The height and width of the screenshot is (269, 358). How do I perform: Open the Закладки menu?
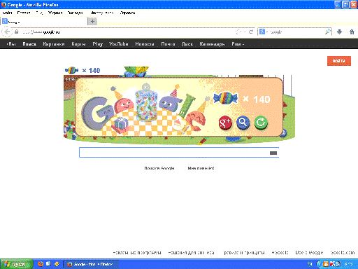pyautogui.click(x=76, y=13)
